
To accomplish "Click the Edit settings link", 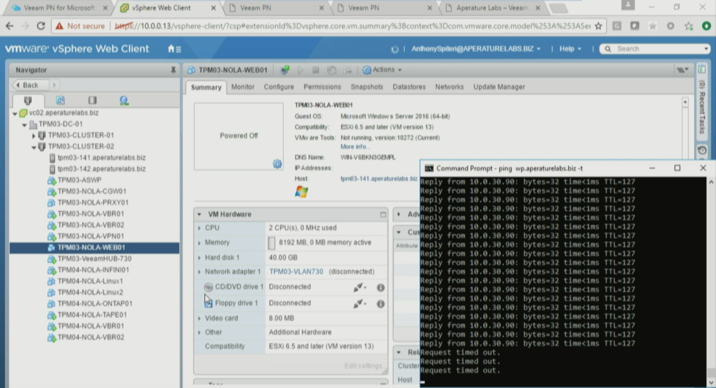I will [363, 366].
